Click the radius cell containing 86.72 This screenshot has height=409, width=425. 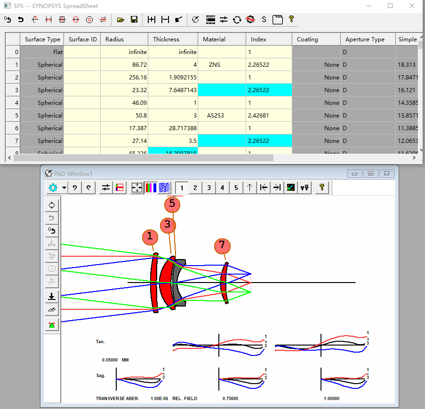tap(124, 65)
